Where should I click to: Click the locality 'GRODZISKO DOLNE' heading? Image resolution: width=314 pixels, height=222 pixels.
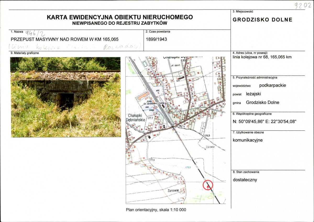[x=262, y=20]
